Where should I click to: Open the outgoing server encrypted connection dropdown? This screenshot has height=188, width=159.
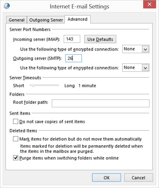click(x=145, y=68)
